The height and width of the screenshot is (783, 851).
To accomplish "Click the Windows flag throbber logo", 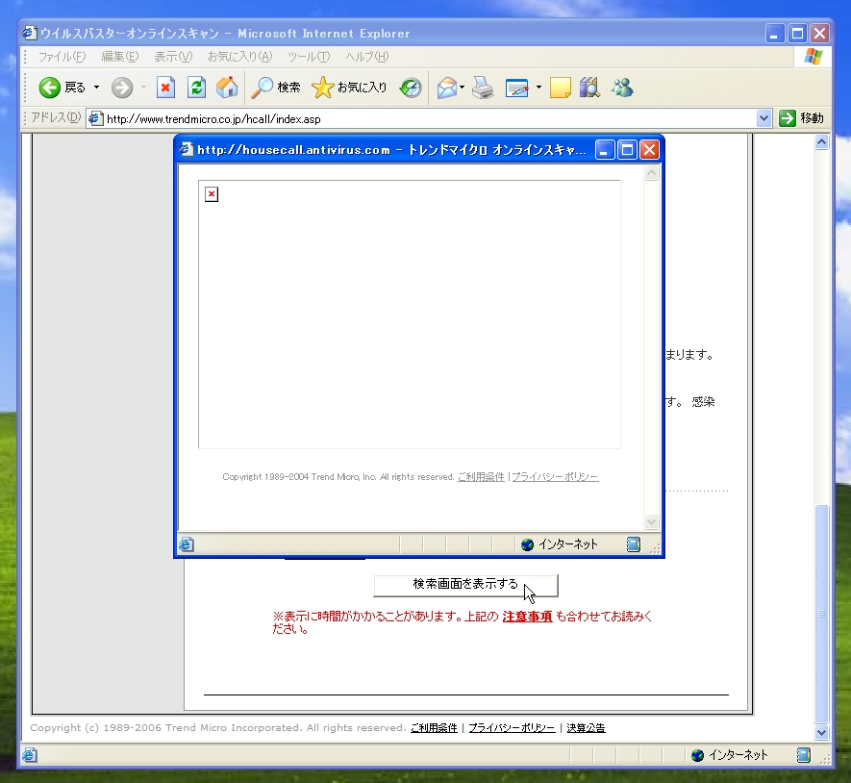I will 813,57.
